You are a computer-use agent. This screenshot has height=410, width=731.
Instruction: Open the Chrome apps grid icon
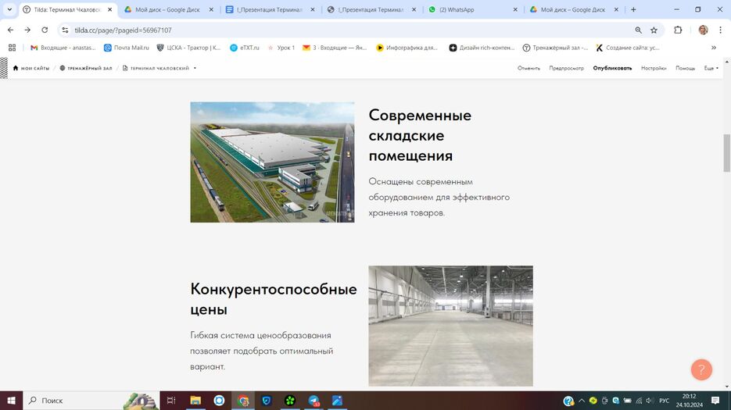(12, 48)
